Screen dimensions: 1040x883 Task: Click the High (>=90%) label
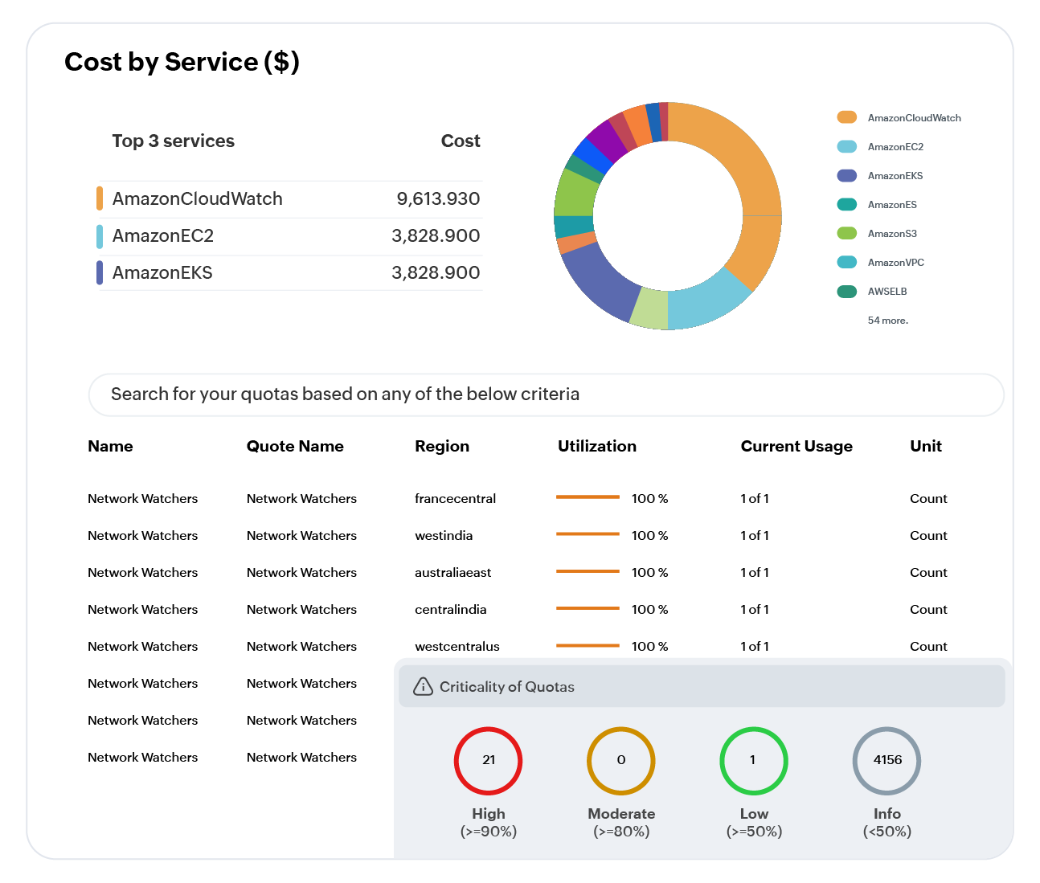pos(489,823)
